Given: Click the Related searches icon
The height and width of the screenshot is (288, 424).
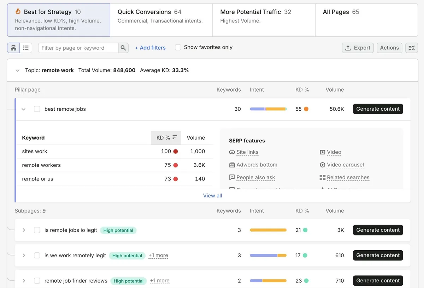Looking at the screenshot, I should pos(322,177).
